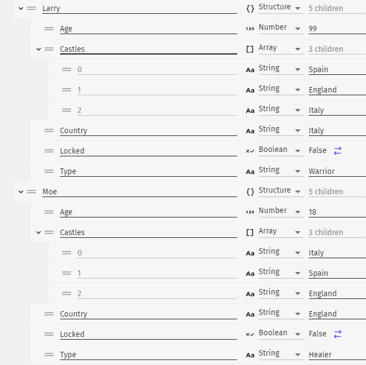Edit the Healer value field
366x365 pixels.
[337, 355]
